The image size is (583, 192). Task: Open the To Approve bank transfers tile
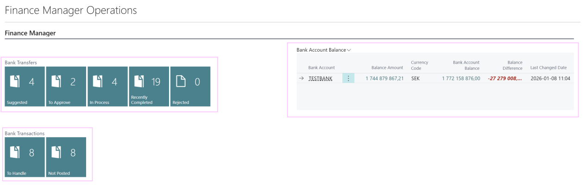66,86
